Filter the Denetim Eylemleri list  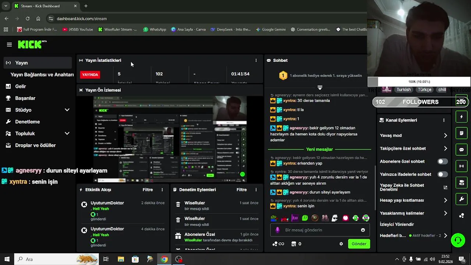tap(241, 190)
